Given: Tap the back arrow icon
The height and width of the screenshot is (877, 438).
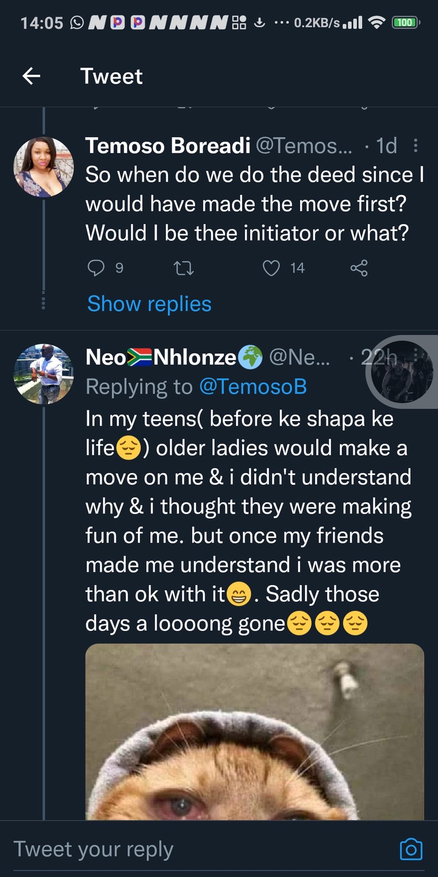Looking at the screenshot, I should (31, 76).
